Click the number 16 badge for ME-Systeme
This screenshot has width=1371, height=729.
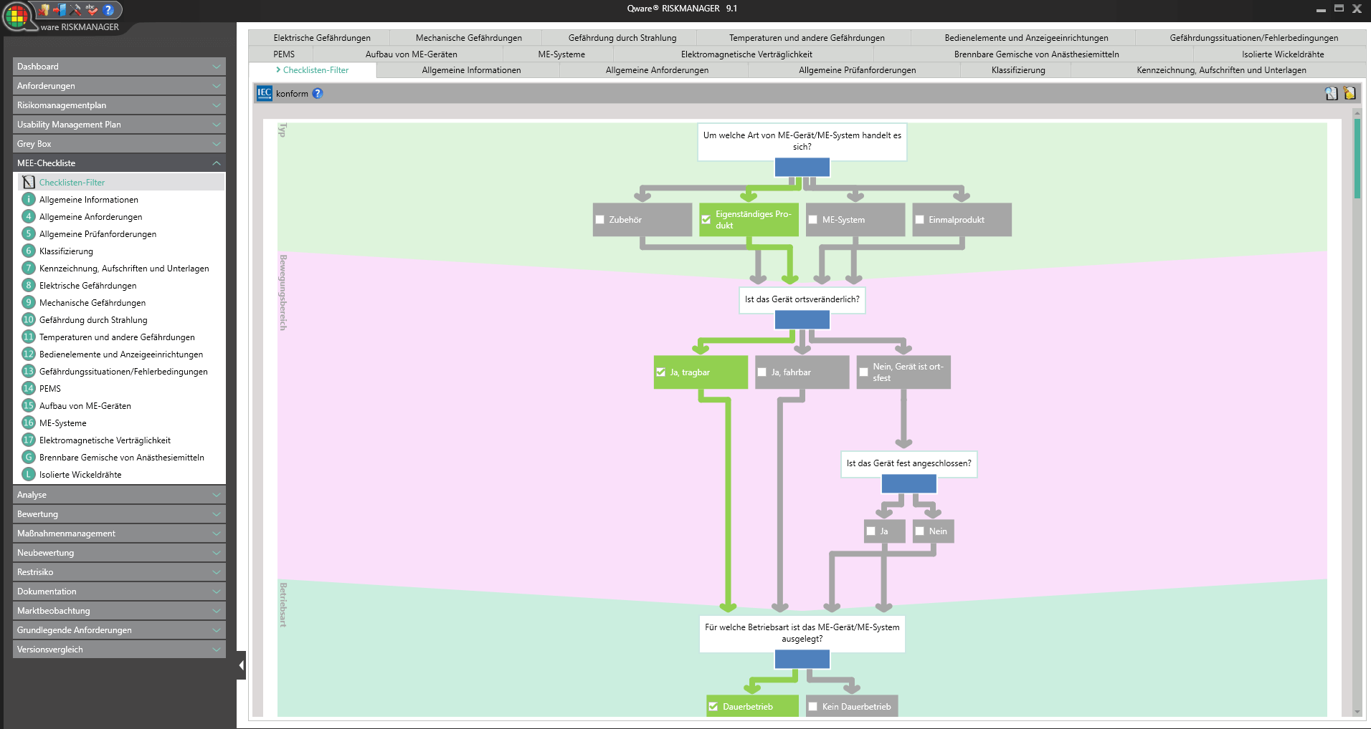(x=29, y=423)
